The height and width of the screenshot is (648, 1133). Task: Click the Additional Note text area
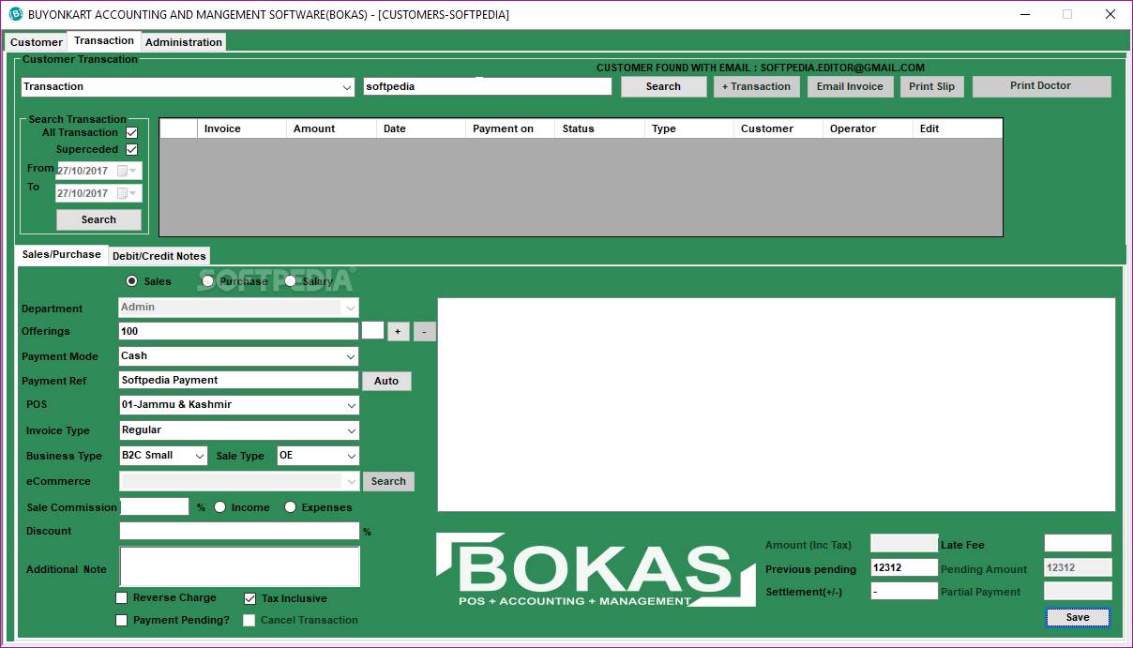click(239, 566)
